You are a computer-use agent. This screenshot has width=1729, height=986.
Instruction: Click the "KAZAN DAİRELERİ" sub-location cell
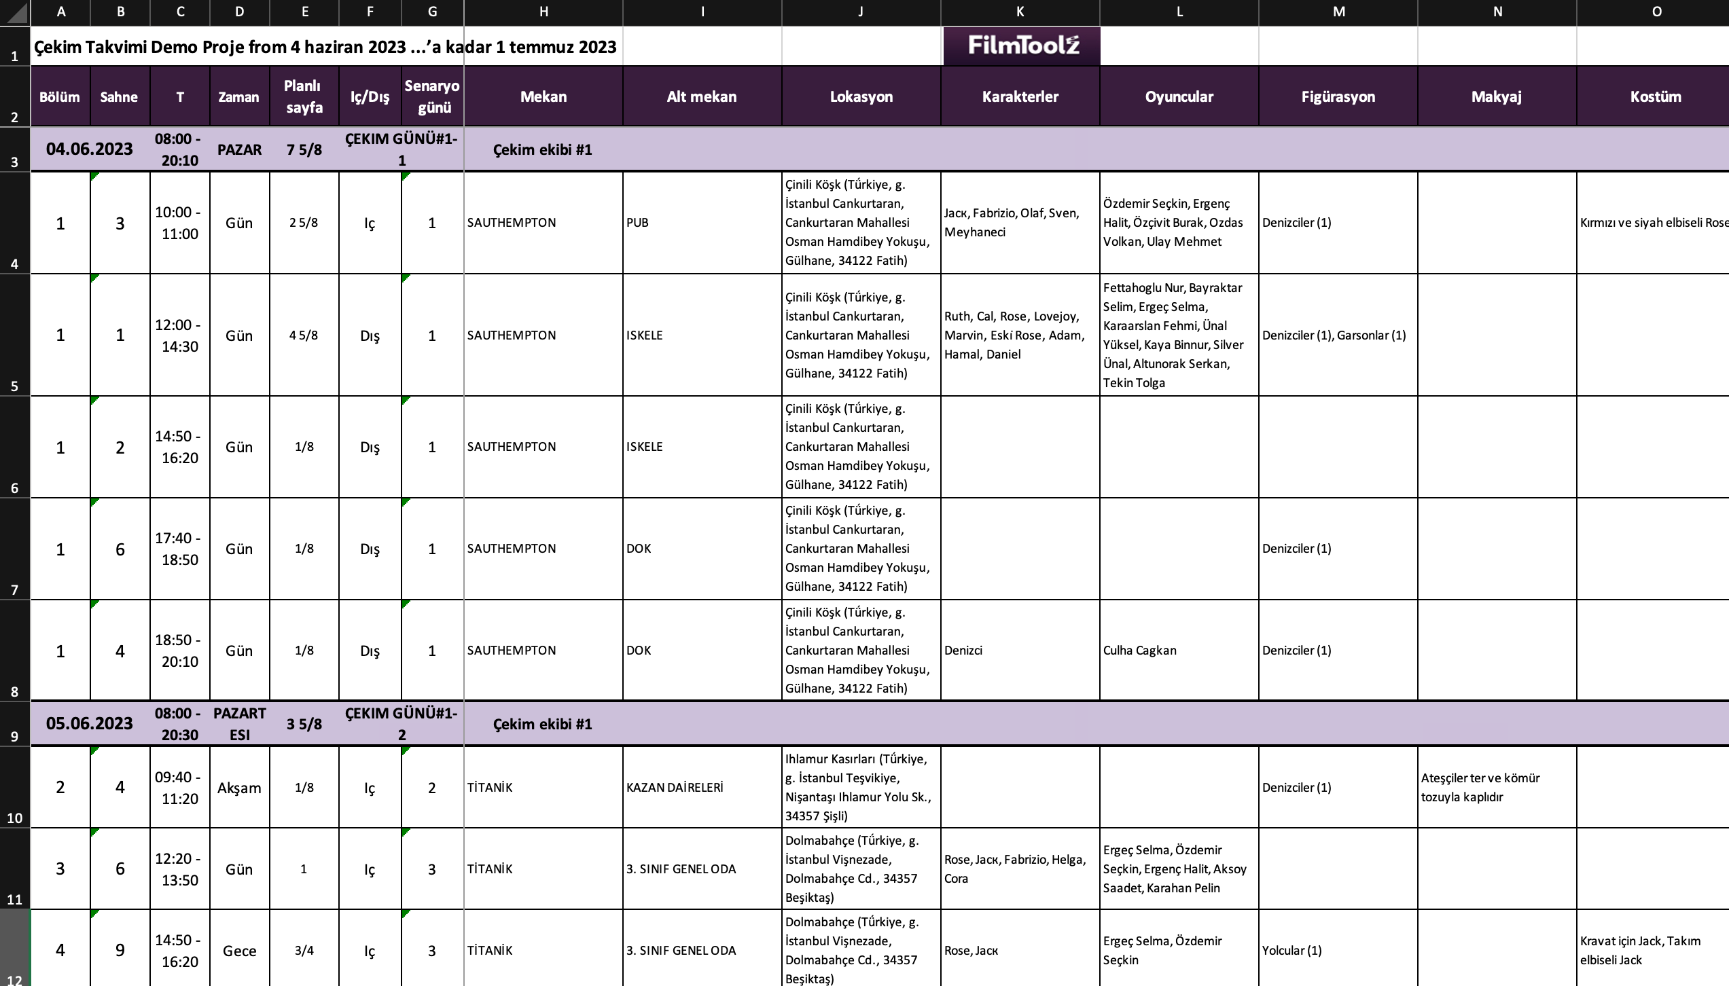[702, 788]
